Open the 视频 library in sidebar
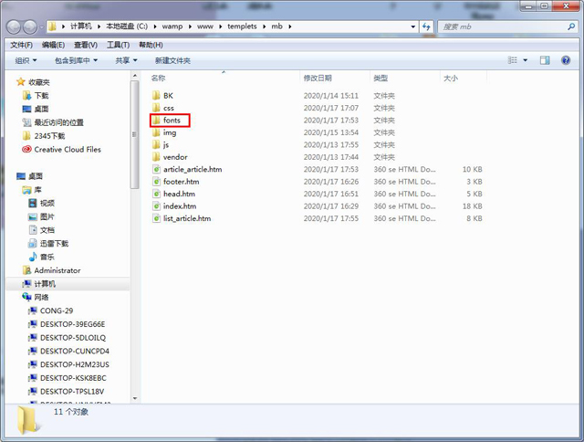The height and width of the screenshot is (442, 584). pos(41,203)
